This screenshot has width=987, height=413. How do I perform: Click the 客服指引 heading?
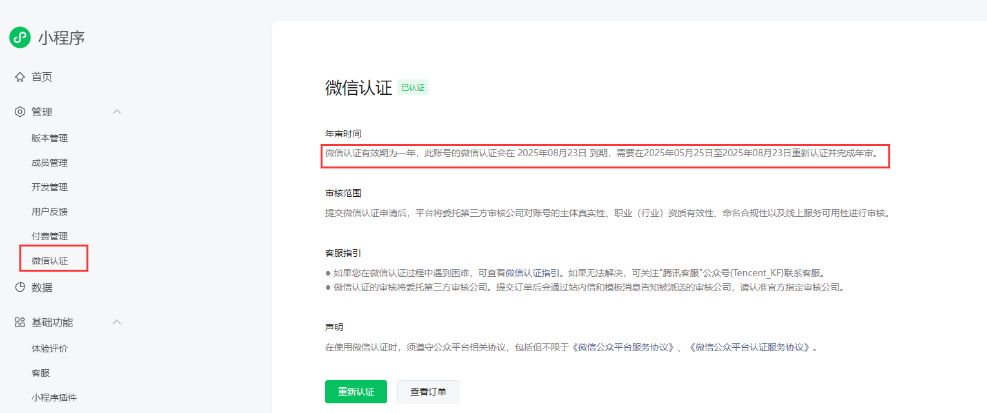click(x=343, y=252)
